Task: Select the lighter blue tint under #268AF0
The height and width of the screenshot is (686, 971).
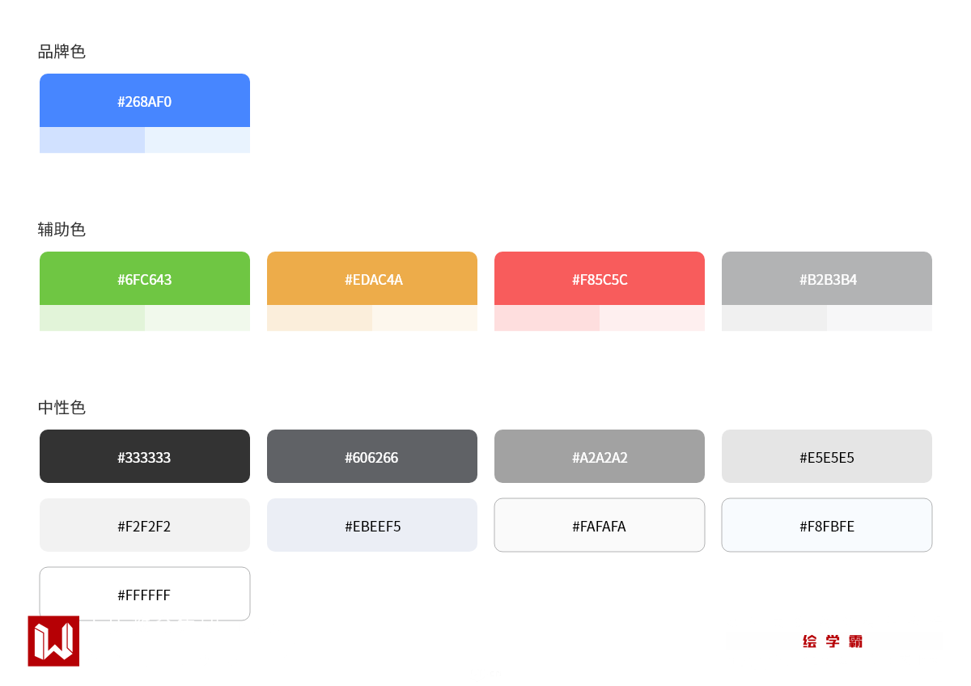Action: click(x=197, y=140)
